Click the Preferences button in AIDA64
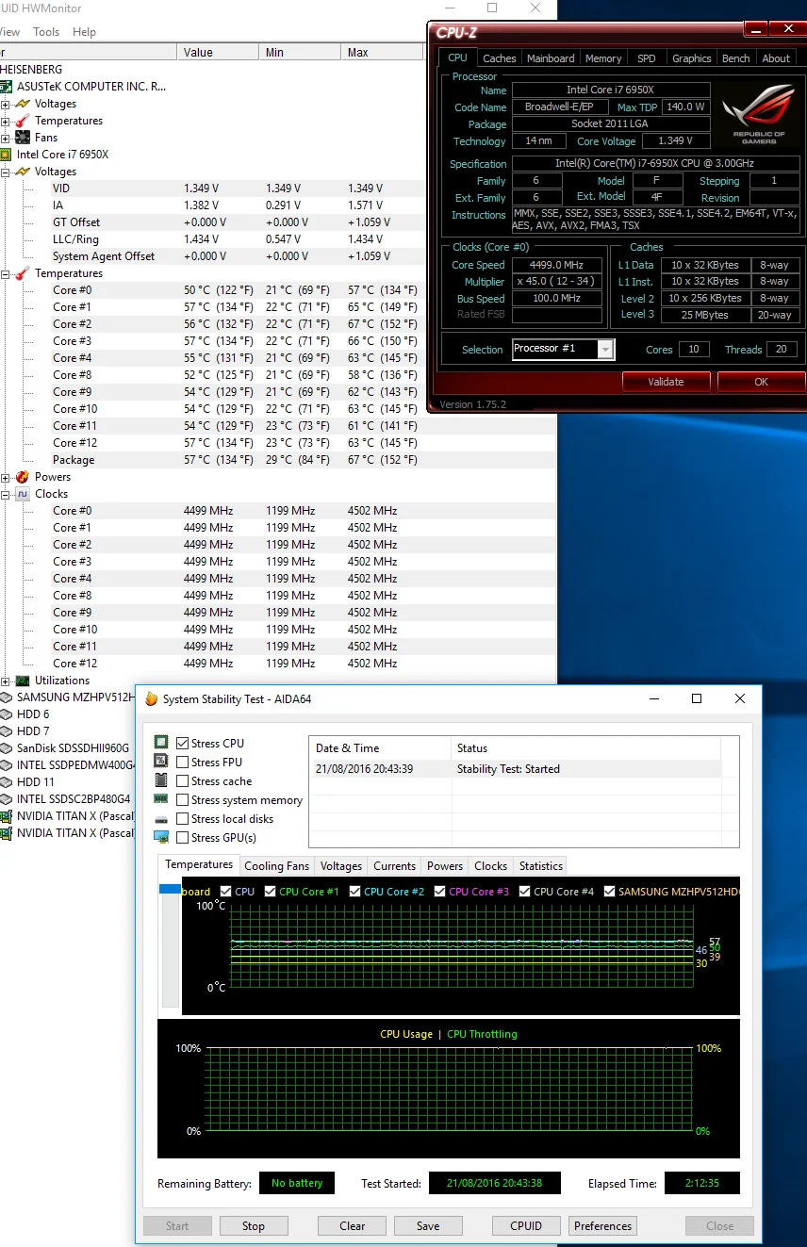Image resolution: width=807 pixels, height=1247 pixels. point(603,1226)
